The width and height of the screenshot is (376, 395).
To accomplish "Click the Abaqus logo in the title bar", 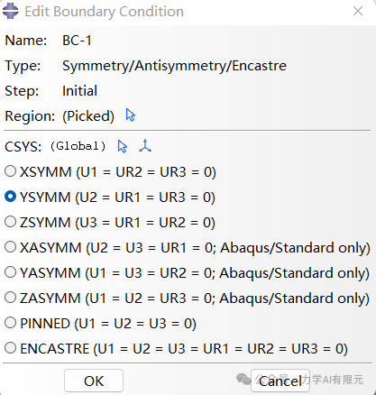I will pyautogui.click(x=11, y=11).
